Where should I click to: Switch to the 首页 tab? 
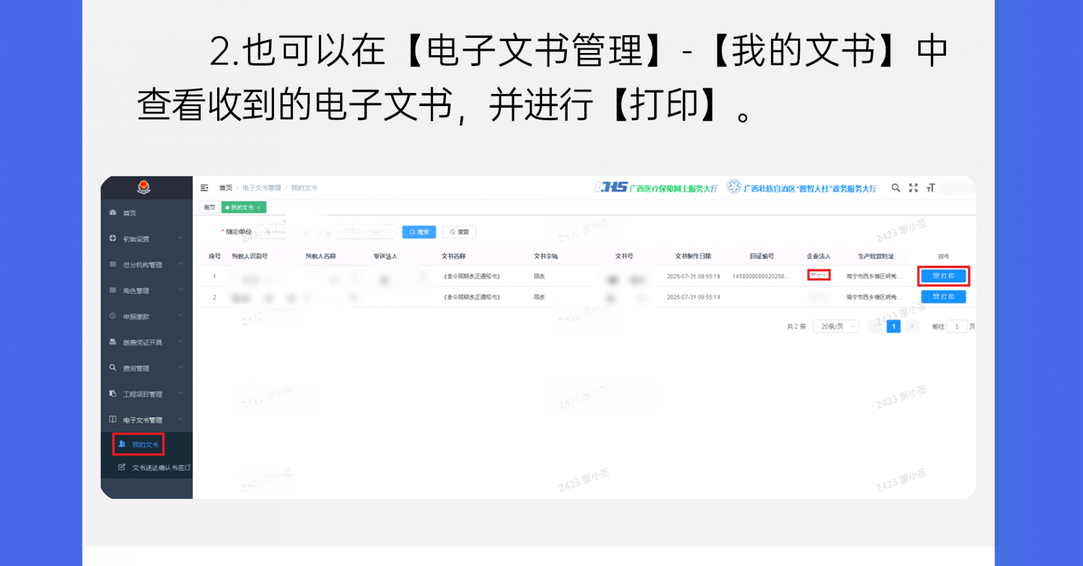point(209,207)
